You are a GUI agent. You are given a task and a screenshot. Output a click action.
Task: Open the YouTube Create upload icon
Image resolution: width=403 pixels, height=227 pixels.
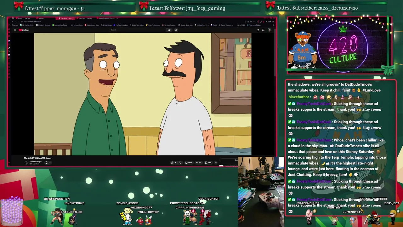tap(258, 30)
